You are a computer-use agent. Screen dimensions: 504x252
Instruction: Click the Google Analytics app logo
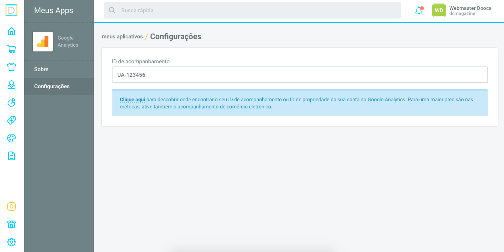tap(43, 42)
